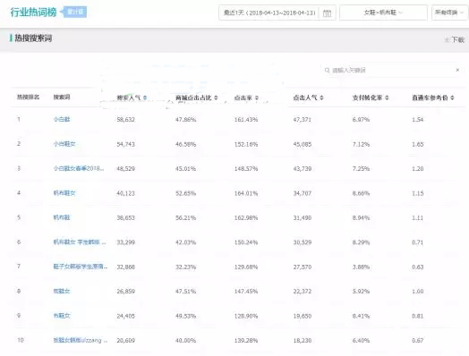Screen dimensions: 469x356
Task: Sort by 商城点击占比 column arrow
Action: pos(216,97)
